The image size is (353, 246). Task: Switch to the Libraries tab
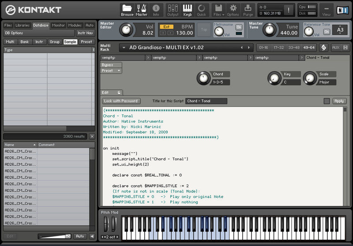pyautogui.click(x=23, y=26)
